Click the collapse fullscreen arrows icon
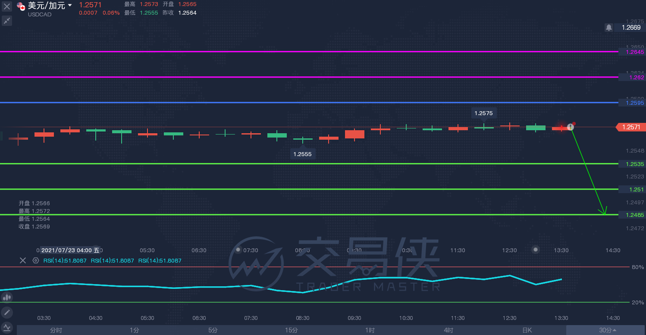The width and height of the screenshot is (646, 335). (7, 20)
